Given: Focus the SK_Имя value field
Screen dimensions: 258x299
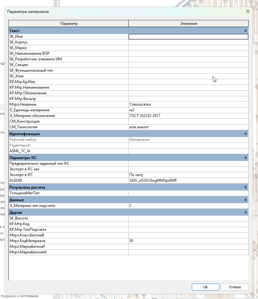Looking at the screenshot, I should [x=188, y=36].
